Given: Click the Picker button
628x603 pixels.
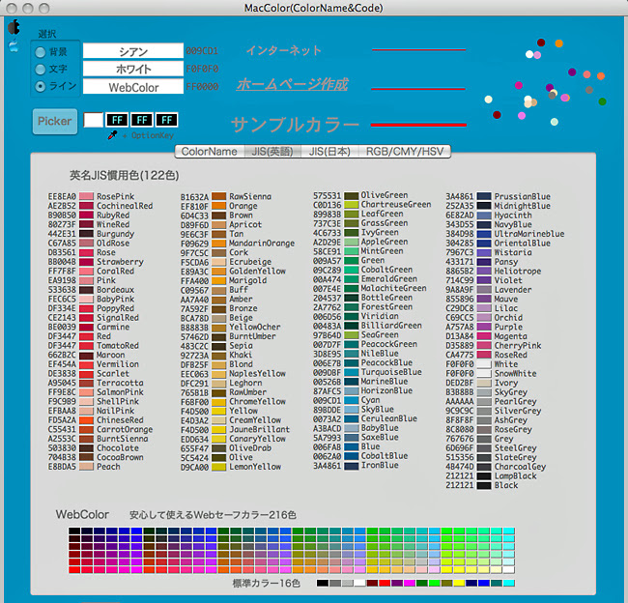Looking at the screenshot, I should pos(55,122).
